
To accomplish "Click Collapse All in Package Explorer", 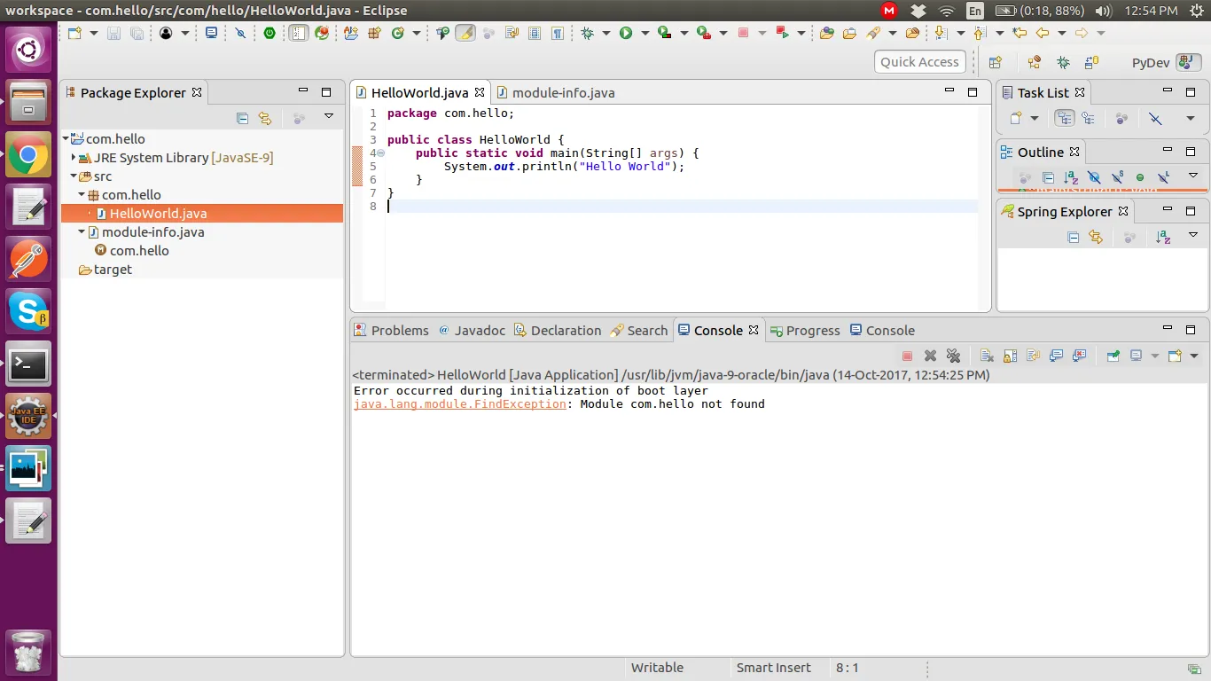I will pyautogui.click(x=242, y=117).
